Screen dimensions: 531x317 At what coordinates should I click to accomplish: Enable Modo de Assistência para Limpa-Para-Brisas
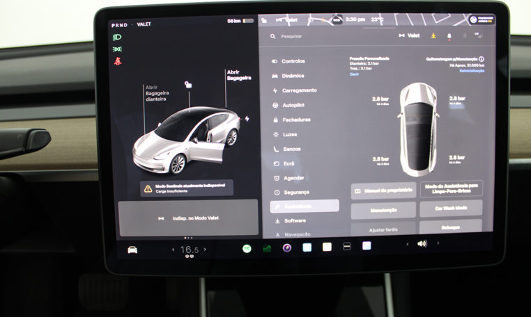[452, 188]
